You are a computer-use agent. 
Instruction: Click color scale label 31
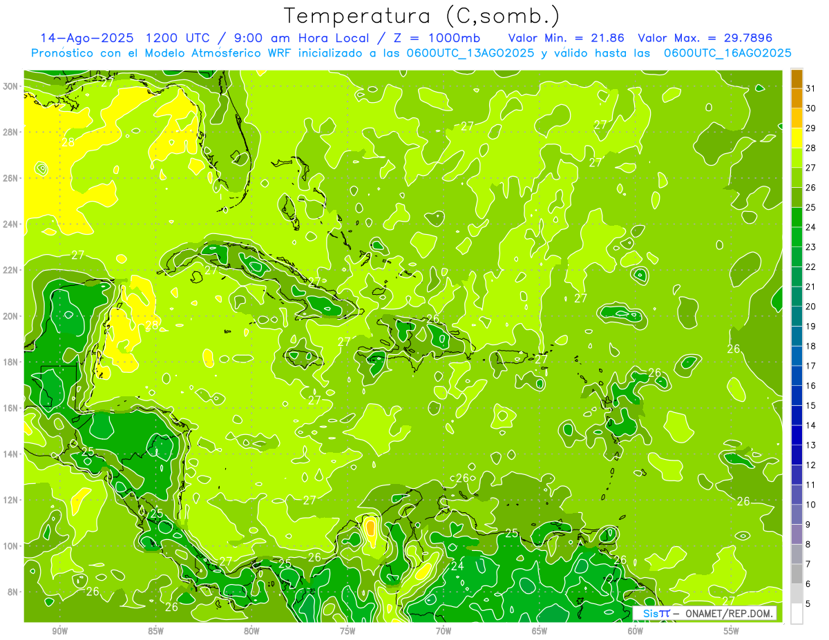click(811, 88)
